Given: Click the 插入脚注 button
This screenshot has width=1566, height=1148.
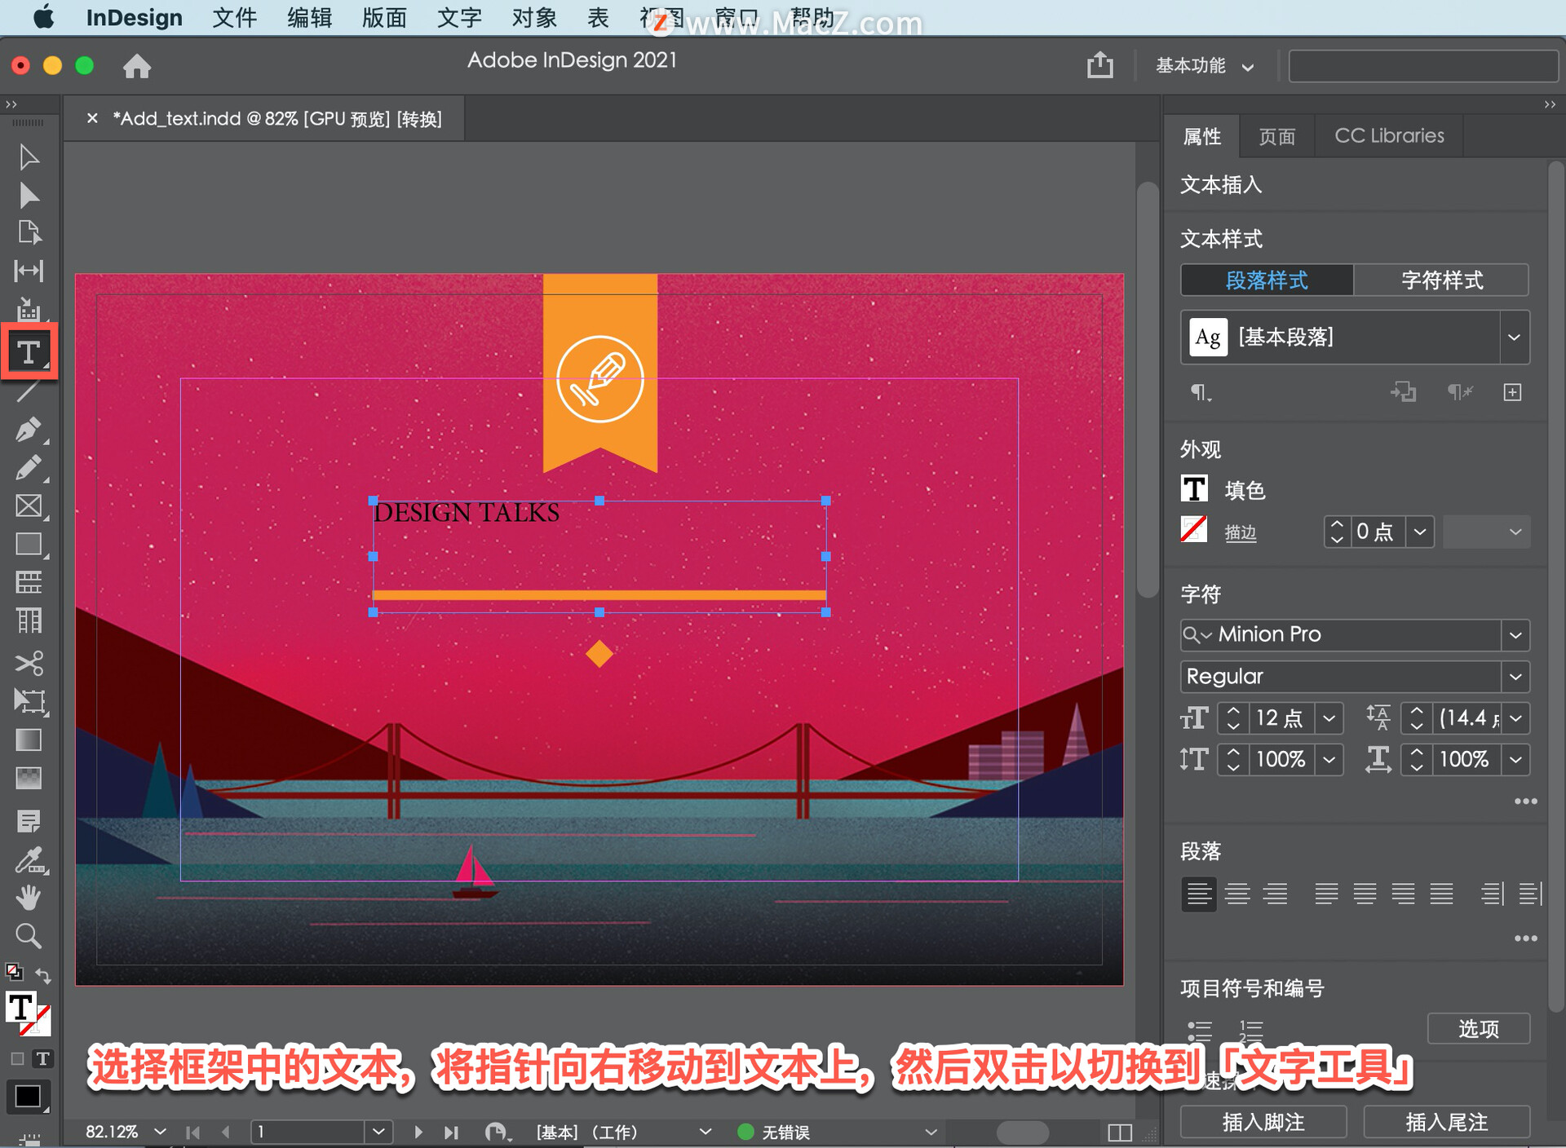Looking at the screenshot, I should (1263, 1123).
